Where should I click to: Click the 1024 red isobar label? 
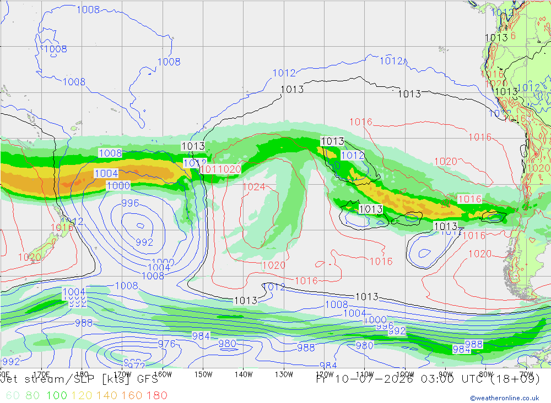[x=253, y=186]
